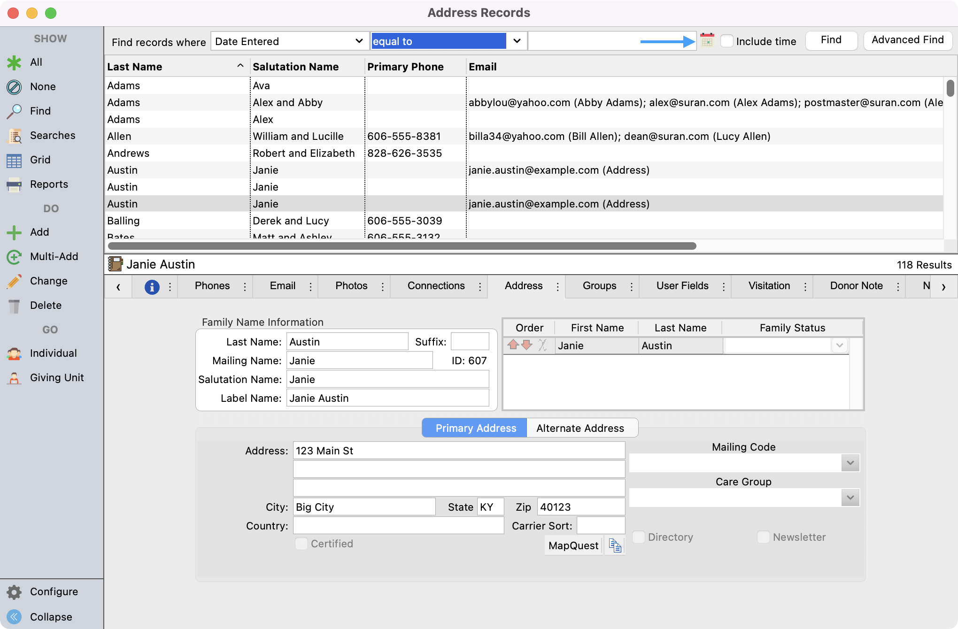
Task: Toggle the Newsletter checkbox
Action: (764, 537)
